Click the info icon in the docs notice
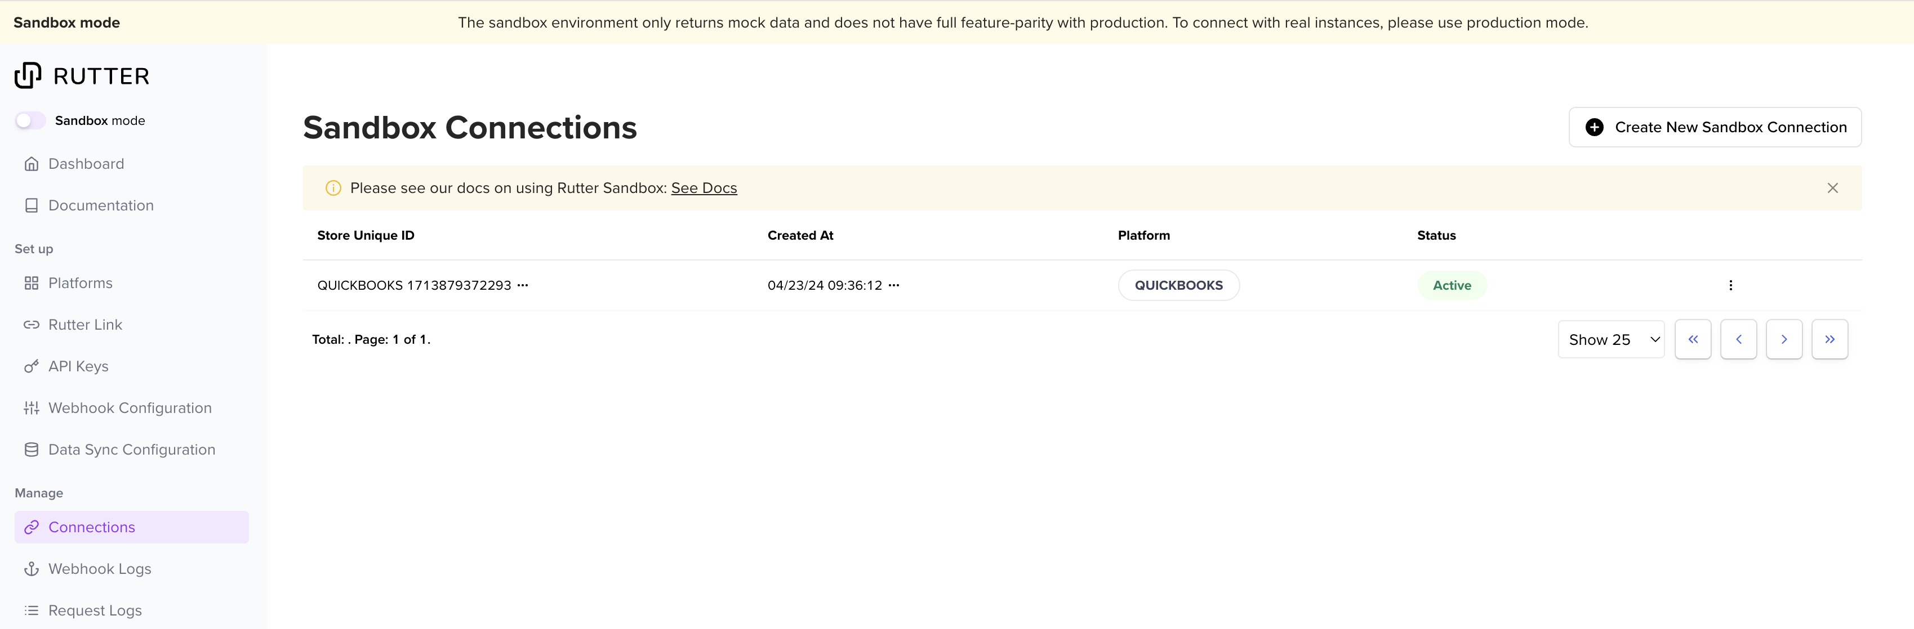1914x629 pixels. tap(333, 188)
